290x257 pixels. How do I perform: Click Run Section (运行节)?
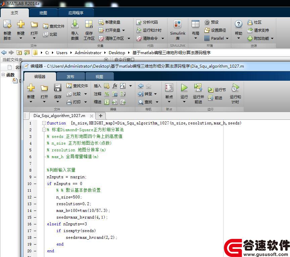(217, 90)
